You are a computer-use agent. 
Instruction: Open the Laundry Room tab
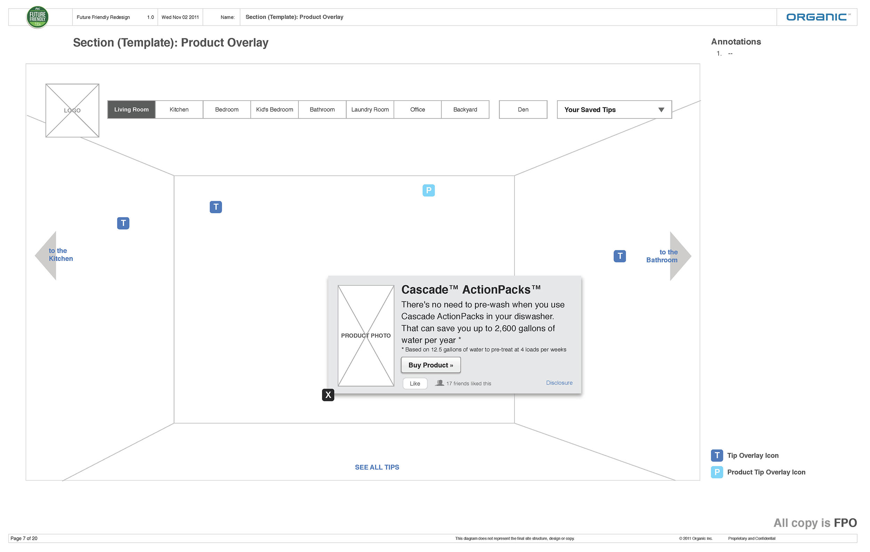pos(370,110)
